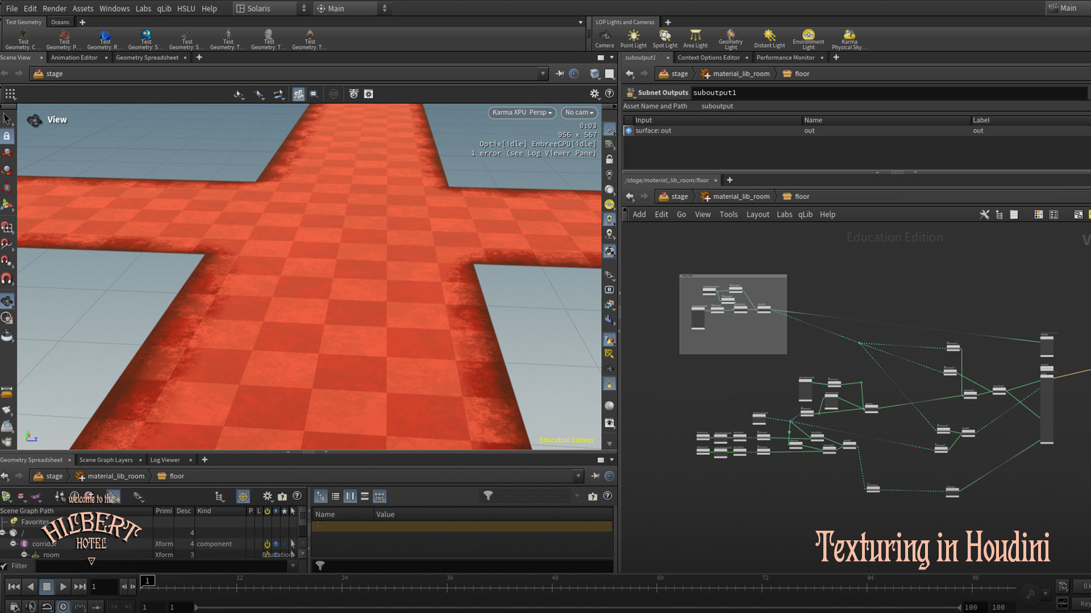Switch to the Log Viewer tab
This screenshot has width=1091, height=613.
click(x=165, y=460)
